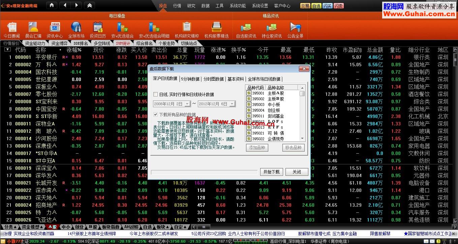Click the 关闭 button in dialog
Screen dimensions: 458x244
click(297, 172)
